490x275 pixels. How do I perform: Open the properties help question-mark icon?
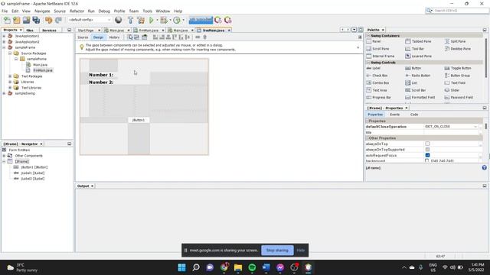pos(484,168)
